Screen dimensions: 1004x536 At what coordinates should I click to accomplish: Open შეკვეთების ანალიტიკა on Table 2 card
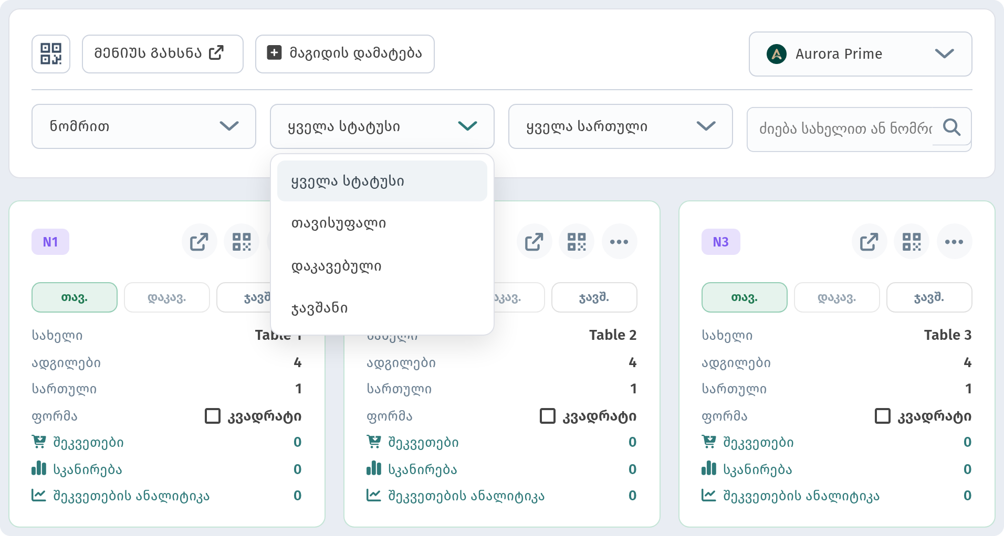click(x=456, y=496)
